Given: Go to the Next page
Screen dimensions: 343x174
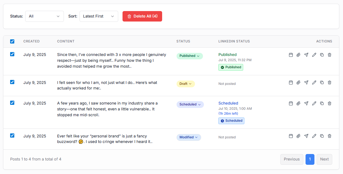Looking at the screenshot, I should [324, 159].
